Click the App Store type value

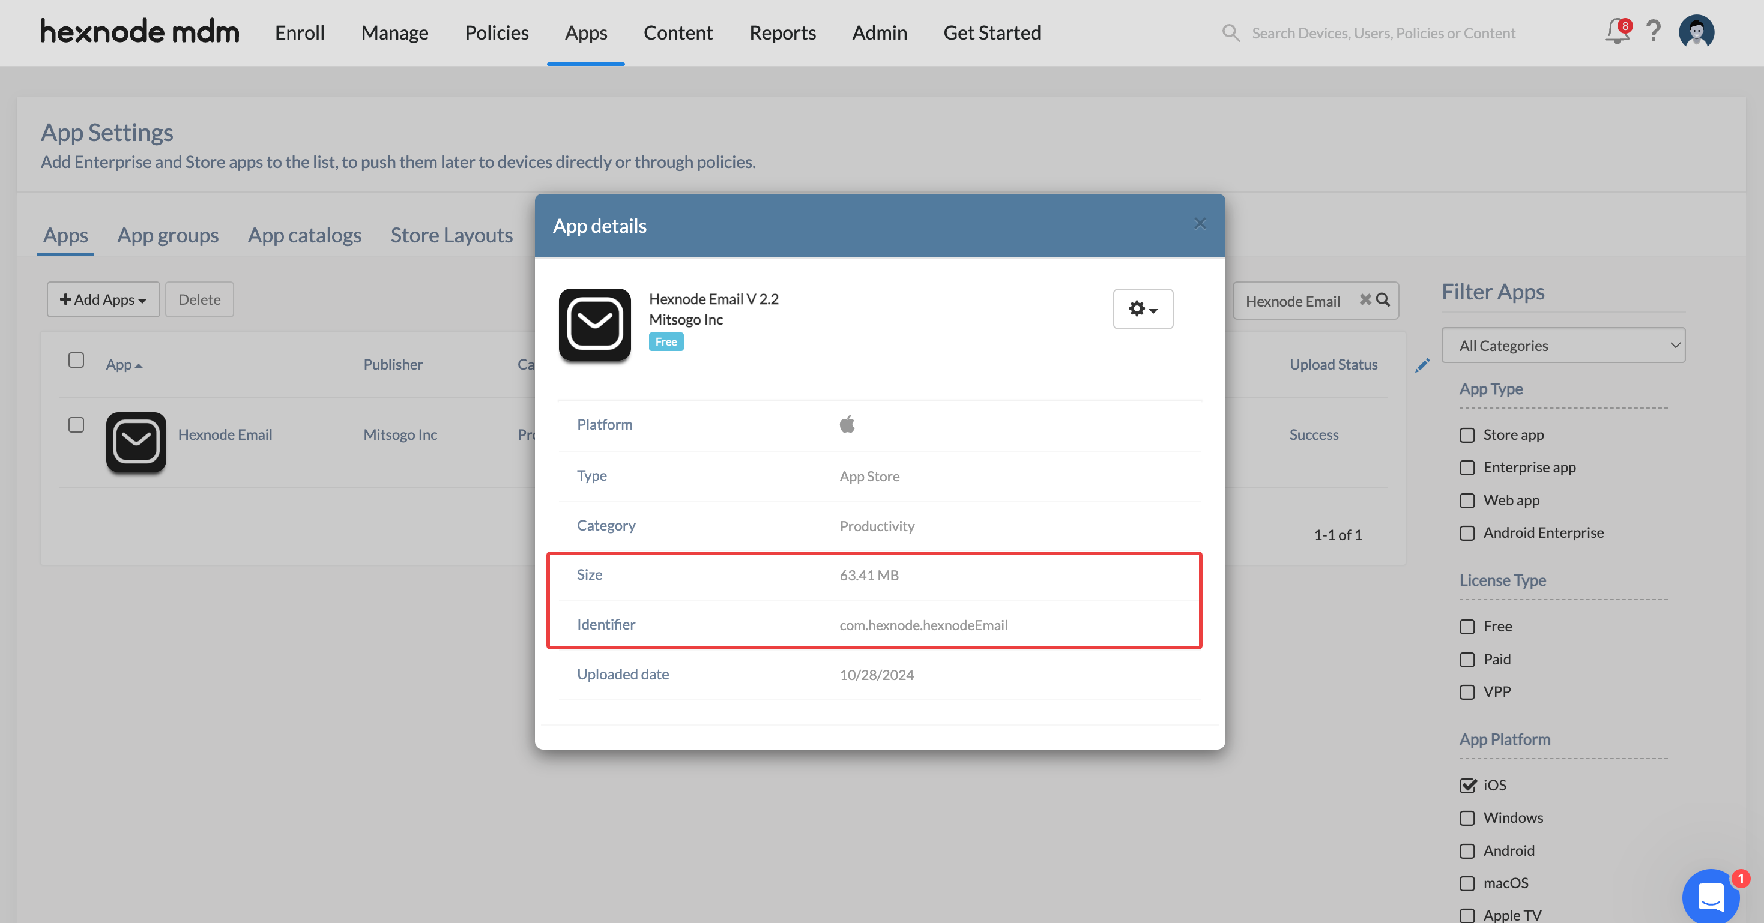[x=869, y=476]
